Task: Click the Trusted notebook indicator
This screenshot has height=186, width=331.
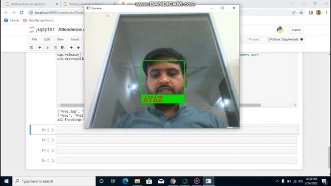Action: [253, 39]
